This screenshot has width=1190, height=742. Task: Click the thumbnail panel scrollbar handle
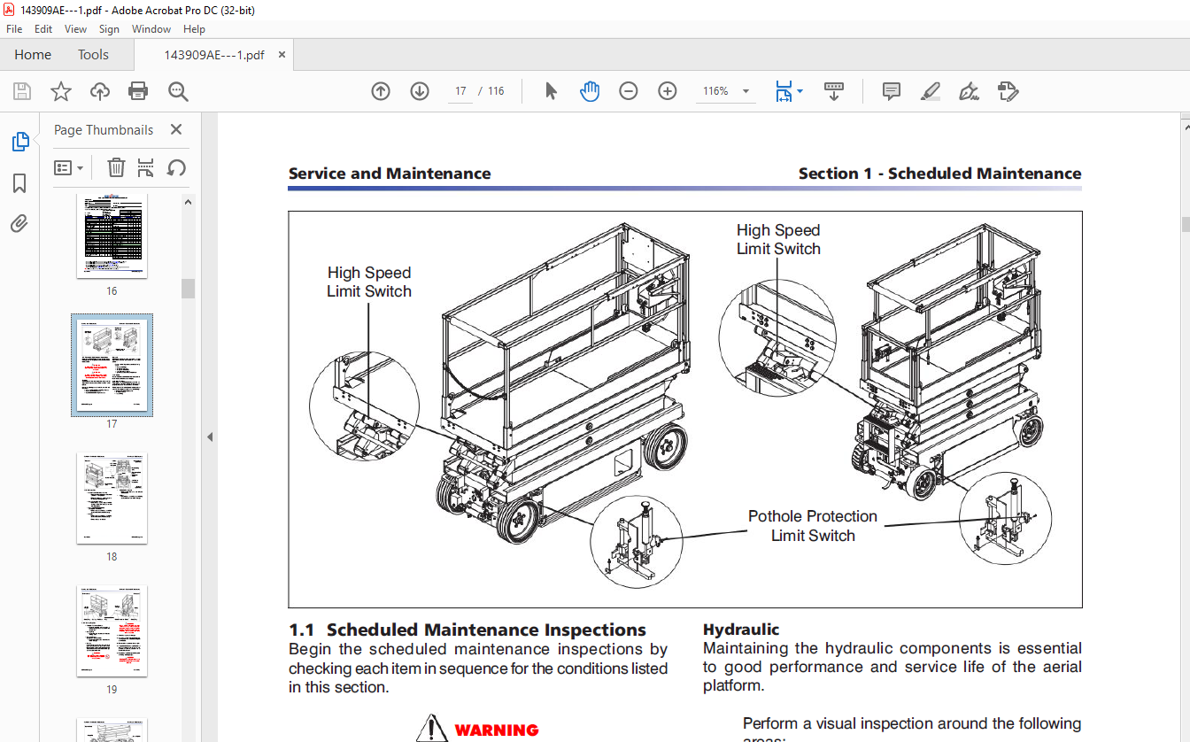(x=188, y=289)
